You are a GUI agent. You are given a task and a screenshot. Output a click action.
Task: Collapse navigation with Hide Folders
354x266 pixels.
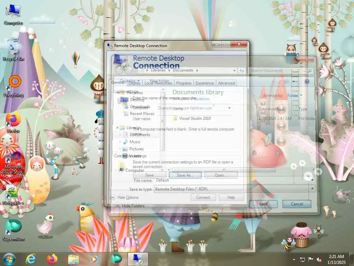[x=130, y=206]
